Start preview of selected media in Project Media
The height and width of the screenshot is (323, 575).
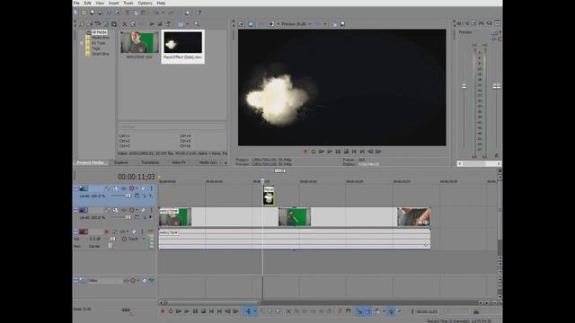tap(152, 24)
